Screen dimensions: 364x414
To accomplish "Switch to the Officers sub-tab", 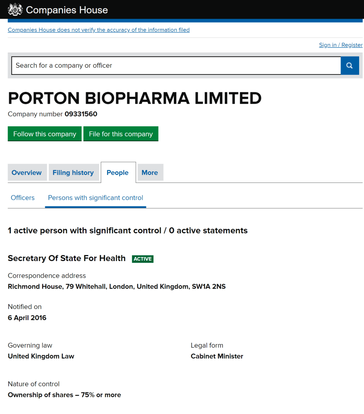I will (23, 198).
